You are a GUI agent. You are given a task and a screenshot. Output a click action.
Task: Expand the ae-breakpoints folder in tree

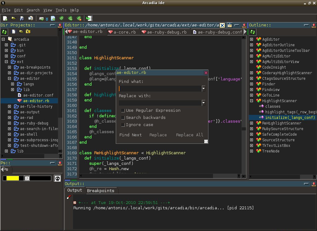(10, 67)
